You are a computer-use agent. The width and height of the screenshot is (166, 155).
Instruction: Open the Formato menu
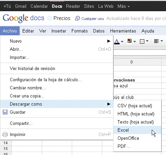[x=80, y=31]
